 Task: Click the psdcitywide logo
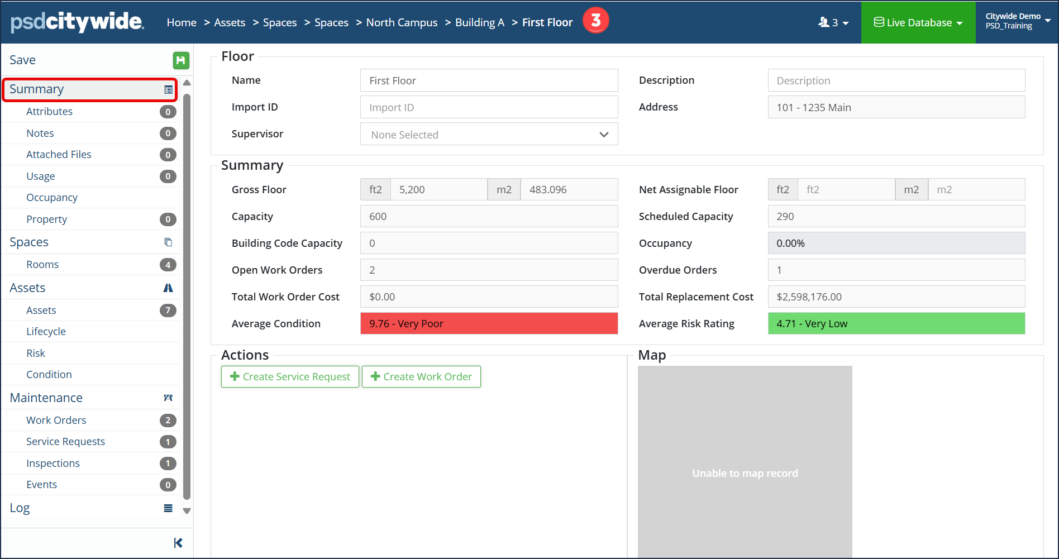click(x=77, y=22)
